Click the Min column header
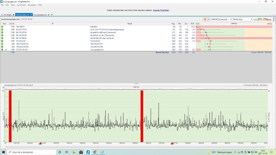The height and width of the screenshot is (155, 276). [x=180, y=23]
